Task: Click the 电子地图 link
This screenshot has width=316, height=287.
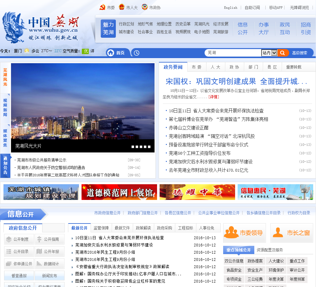Action: click(202, 32)
